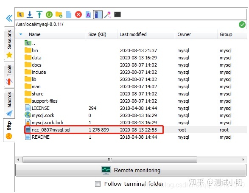This screenshot has width=249, height=193.
Task: Click the letter A rename icon
Action: pos(88,14)
